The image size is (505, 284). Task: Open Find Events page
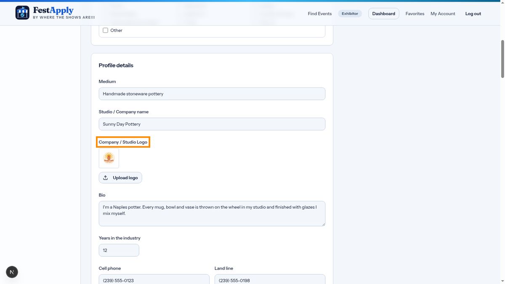320,13
